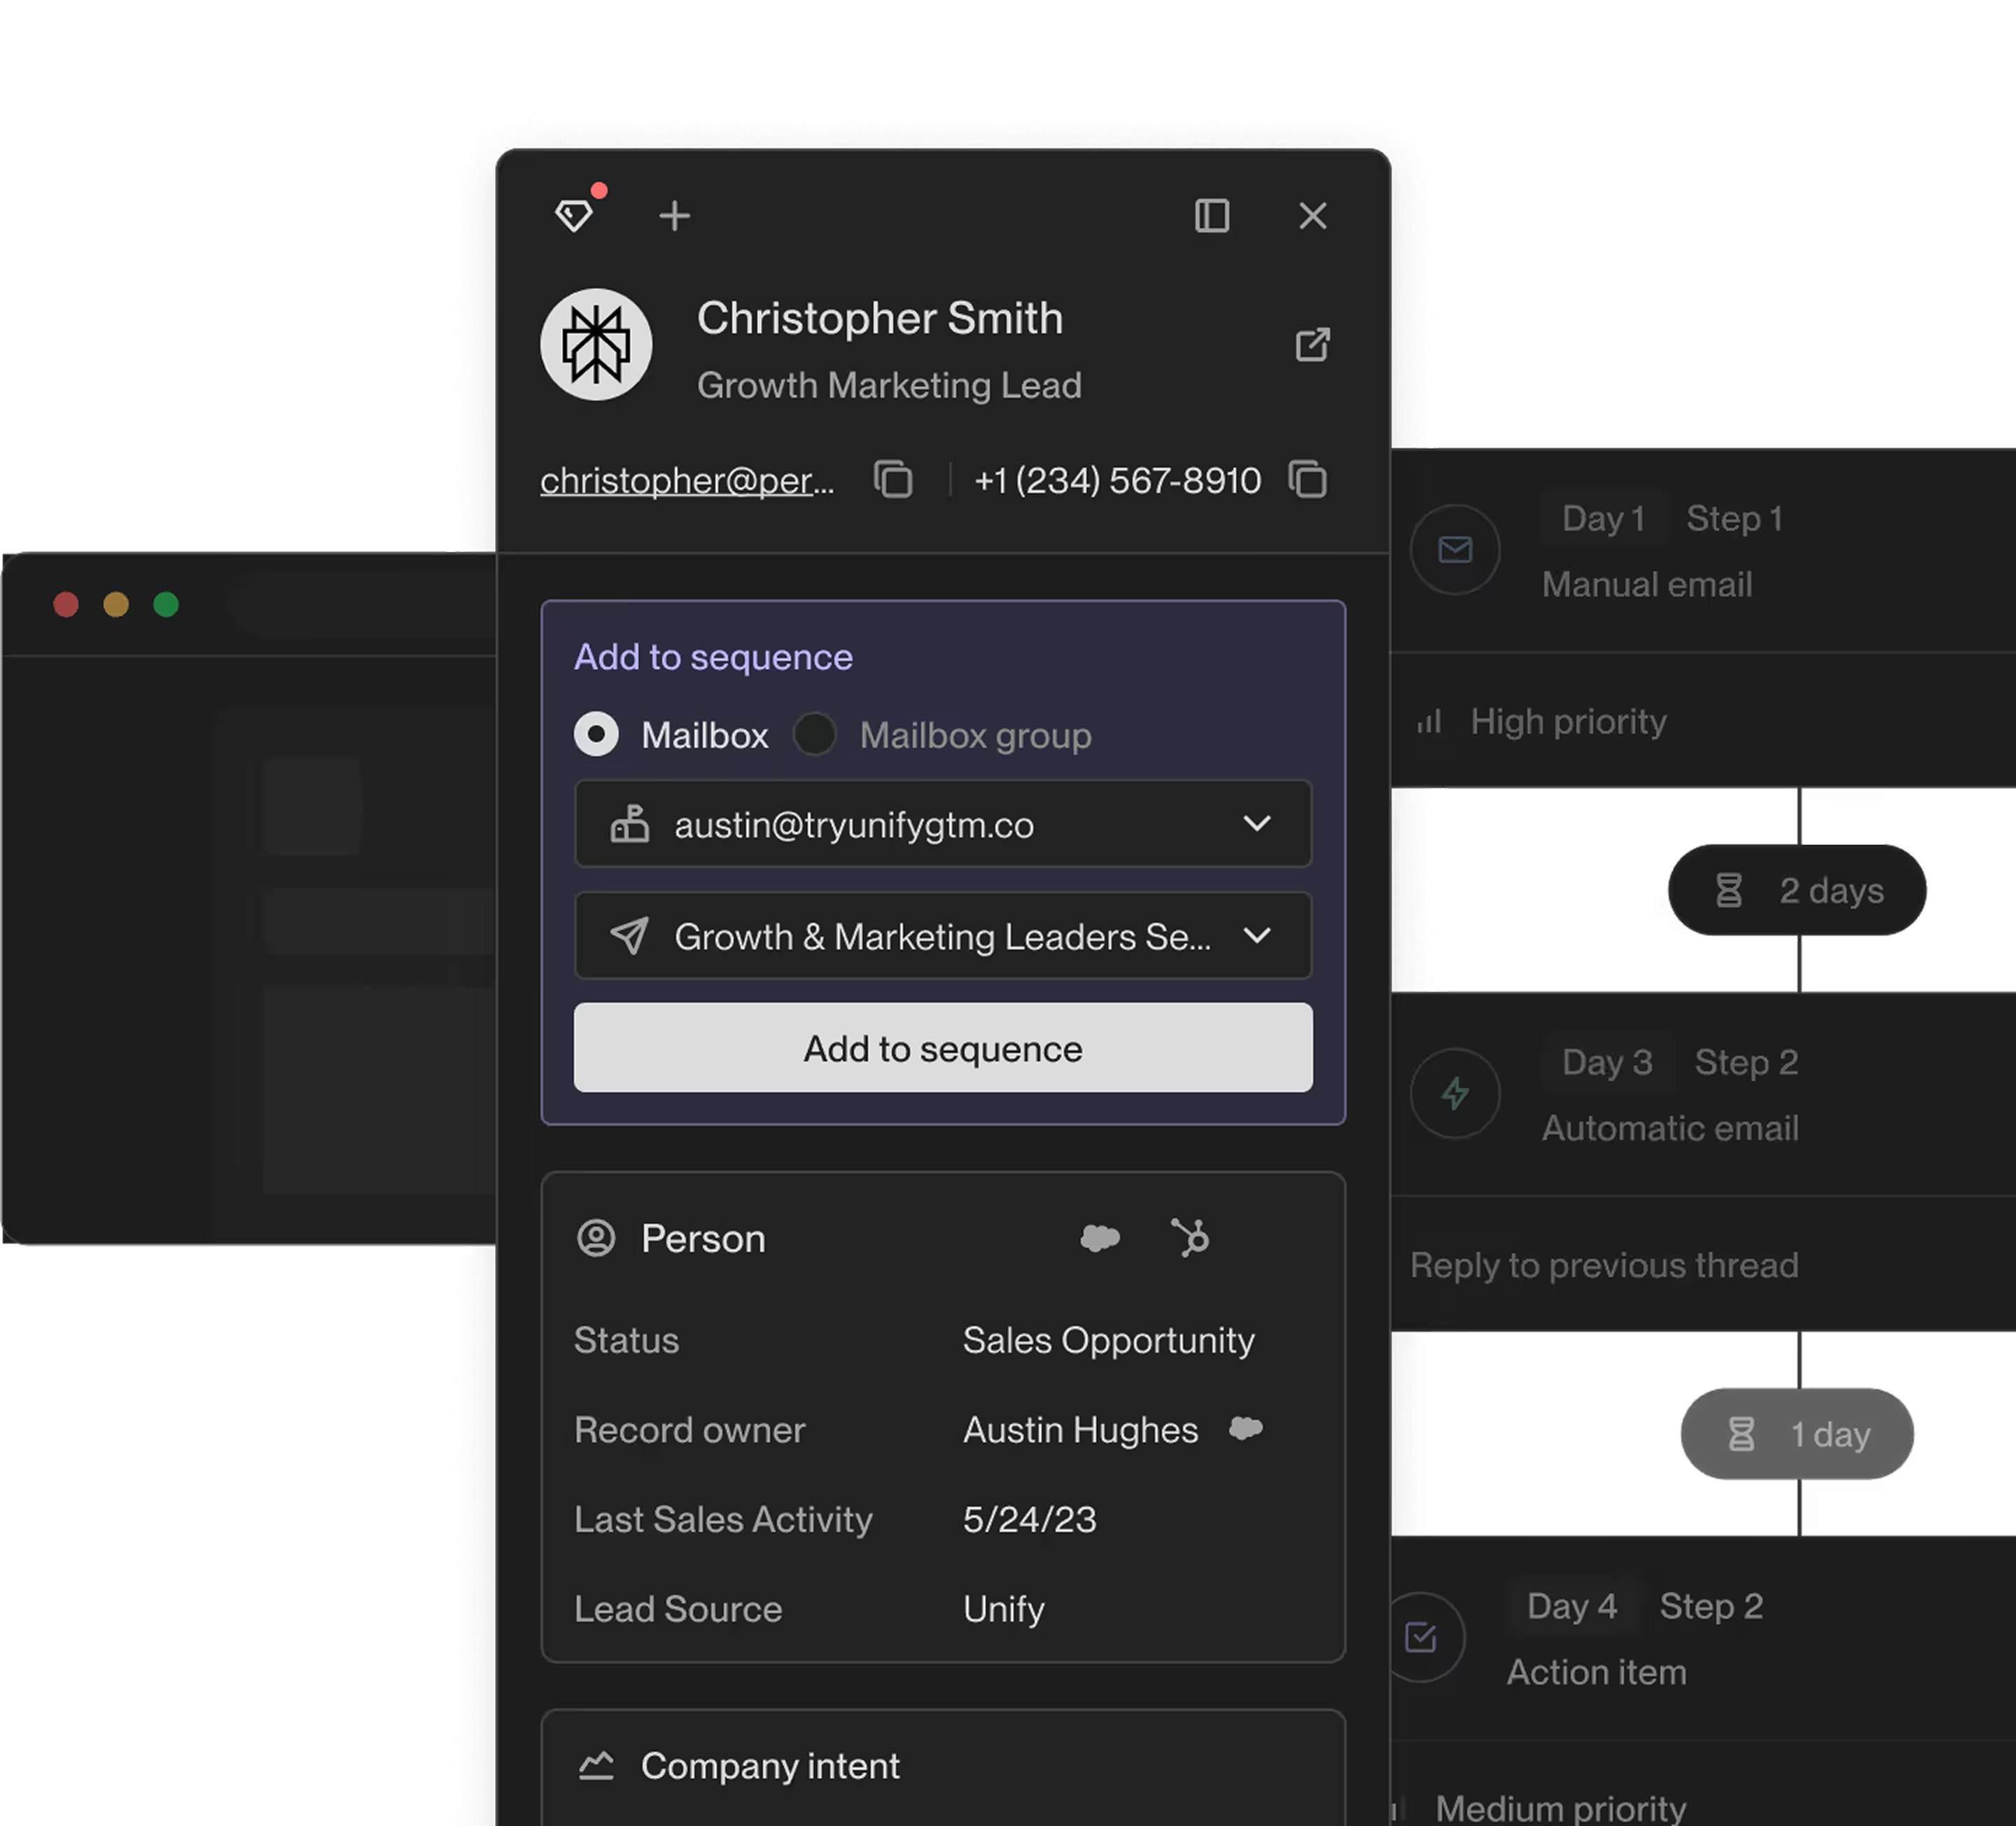Click the Manual email envelope step icon
This screenshot has width=2016, height=1826.
pos(1455,549)
